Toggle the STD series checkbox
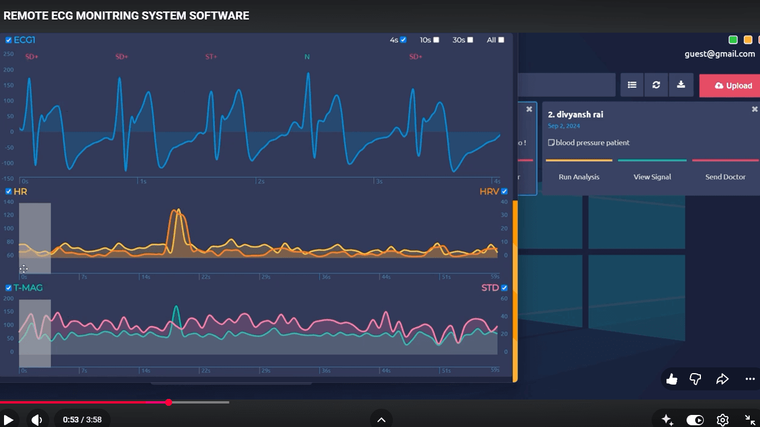Screen dimensions: 760x427 (504, 288)
